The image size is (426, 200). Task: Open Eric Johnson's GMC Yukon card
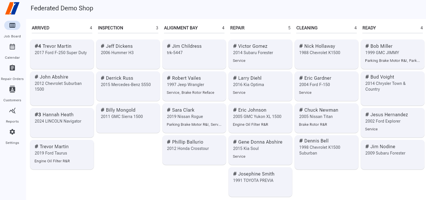pyautogui.click(x=260, y=118)
